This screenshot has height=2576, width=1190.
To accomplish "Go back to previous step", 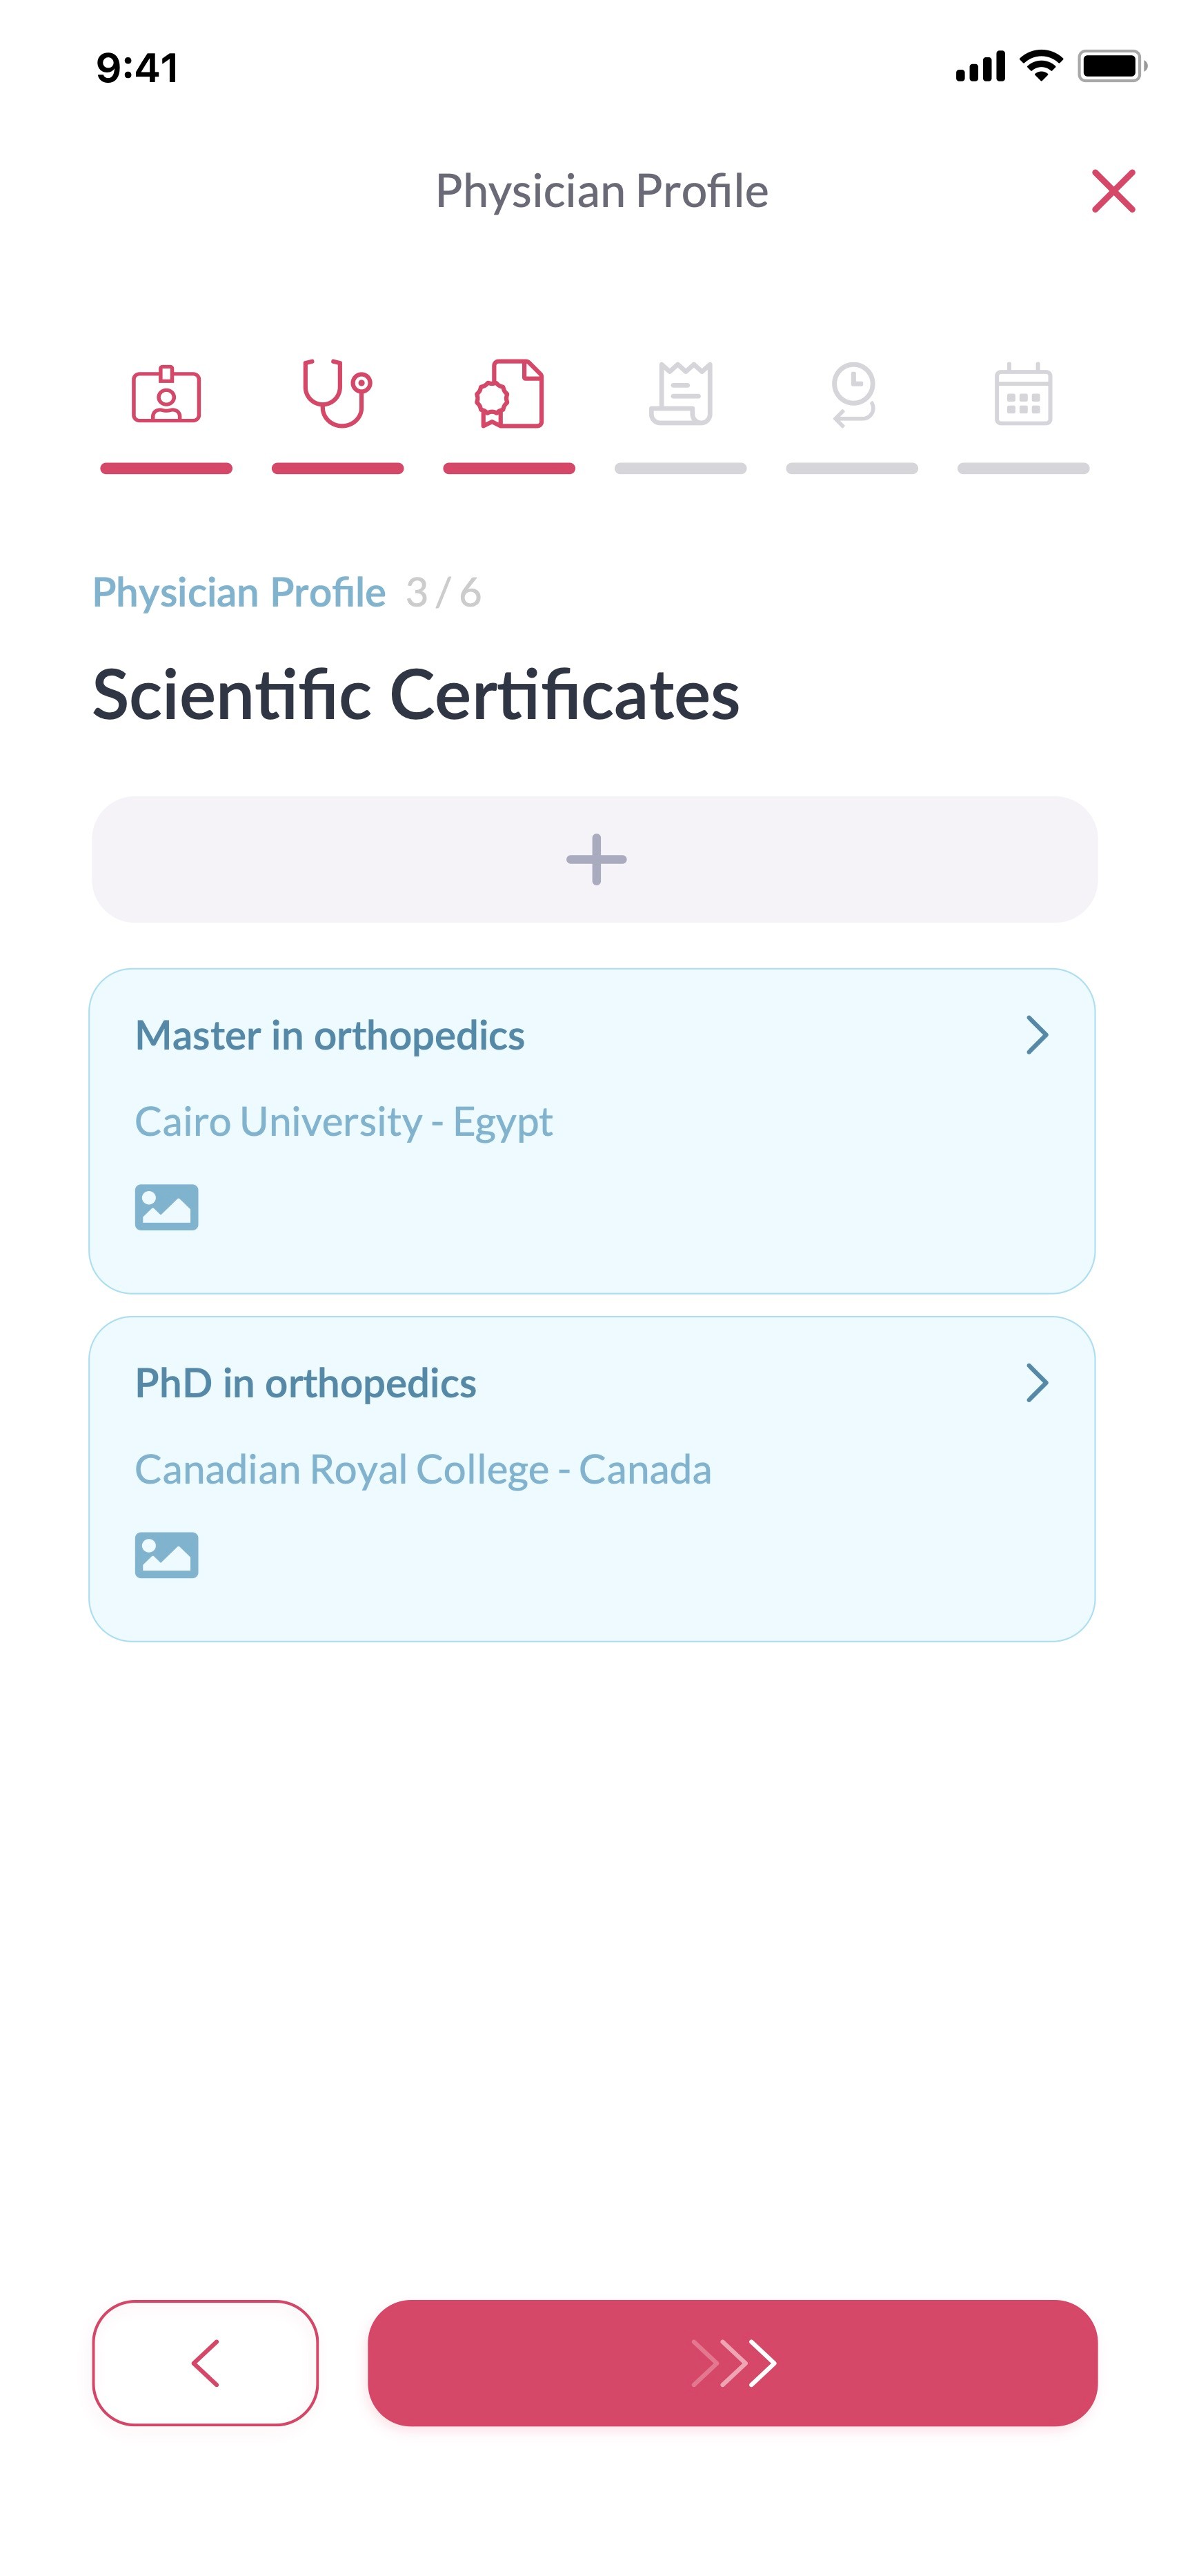I will click(205, 2362).
